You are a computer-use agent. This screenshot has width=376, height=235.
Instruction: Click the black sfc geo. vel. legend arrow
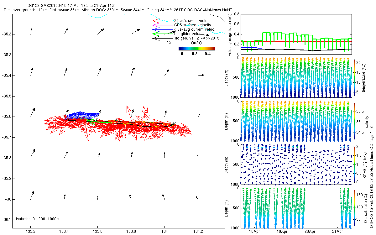(x=162, y=38)
